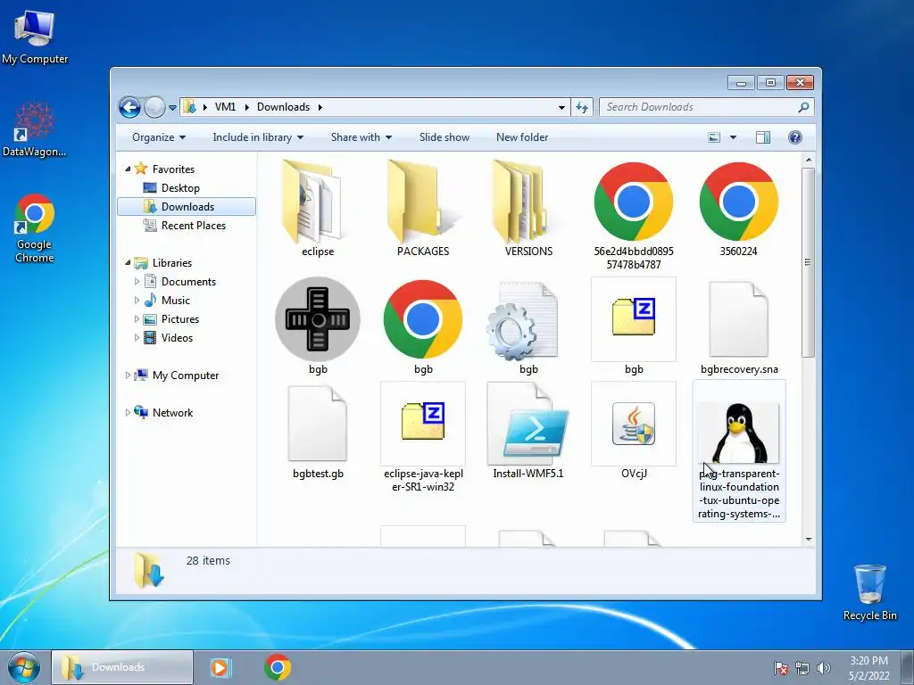The width and height of the screenshot is (914, 685).
Task: Expand the Pictures library
Action: tap(137, 319)
